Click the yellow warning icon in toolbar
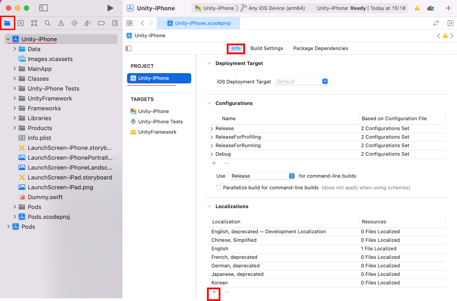This screenshot has width=457, height=301. 417,8
